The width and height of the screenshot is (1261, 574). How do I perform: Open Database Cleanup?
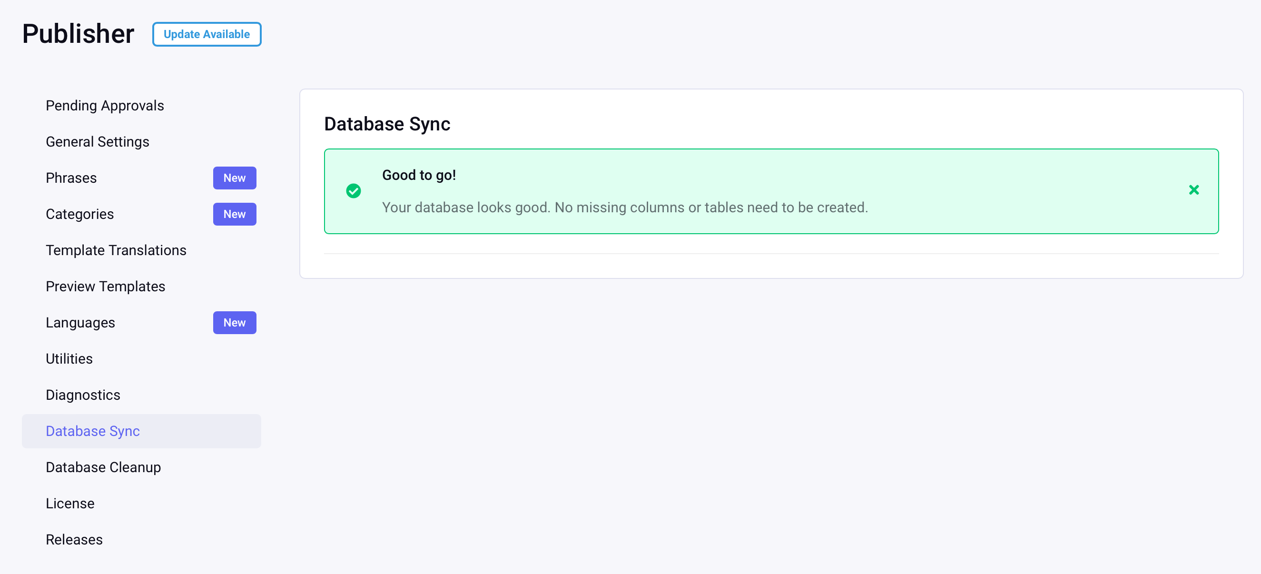point(141,468)
